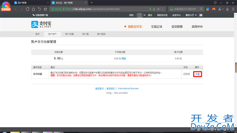Viewport: 237px width, 133px height.
Task: Open 商户服务 sub-tab
Action: click(101, 34)
